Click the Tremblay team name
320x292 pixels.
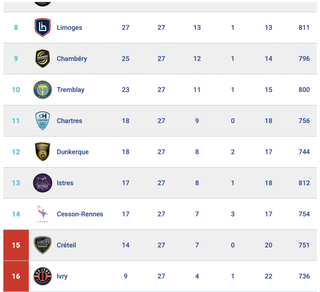pyautogui.click(x=71, y=90)
